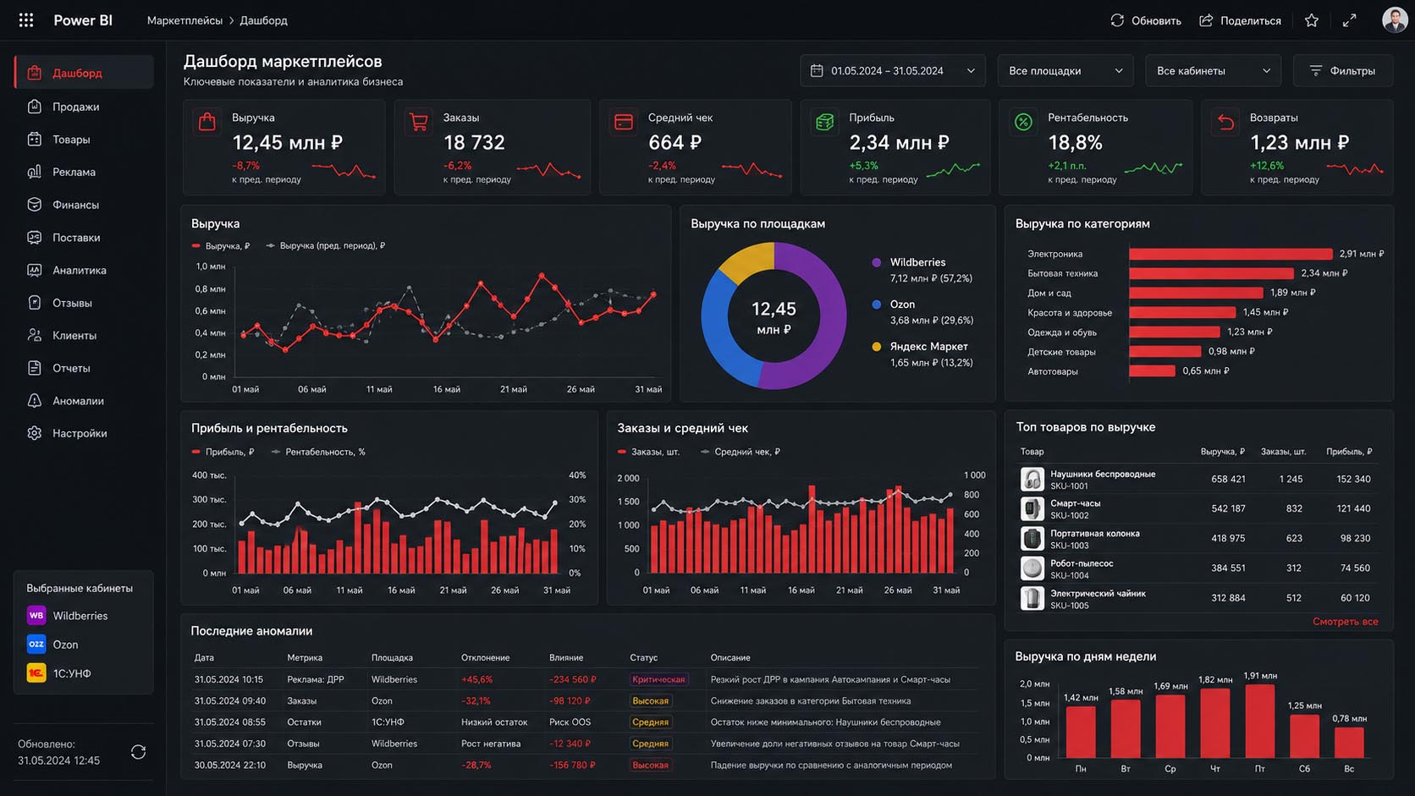The image size is (1415, 796).
Task: Click the Средний чек card icon
Action: tap(624, 122)
